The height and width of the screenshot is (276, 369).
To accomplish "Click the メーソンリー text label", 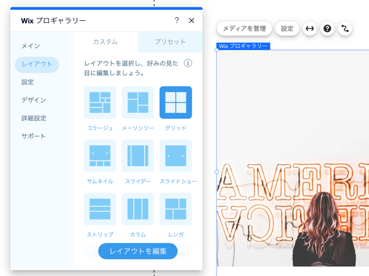I will [x=138, y=128].
